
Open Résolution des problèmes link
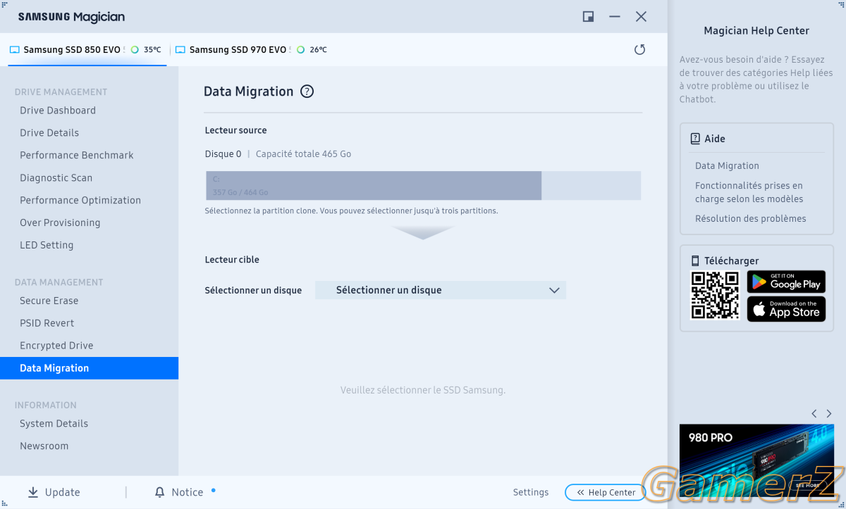coord(750,219)
